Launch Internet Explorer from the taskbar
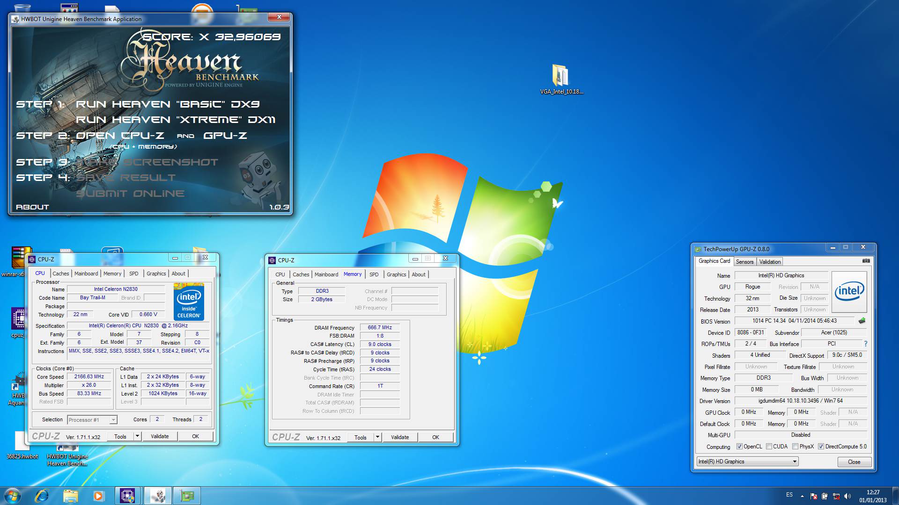Screen dimensions: 899x505 tap(42, 496)
